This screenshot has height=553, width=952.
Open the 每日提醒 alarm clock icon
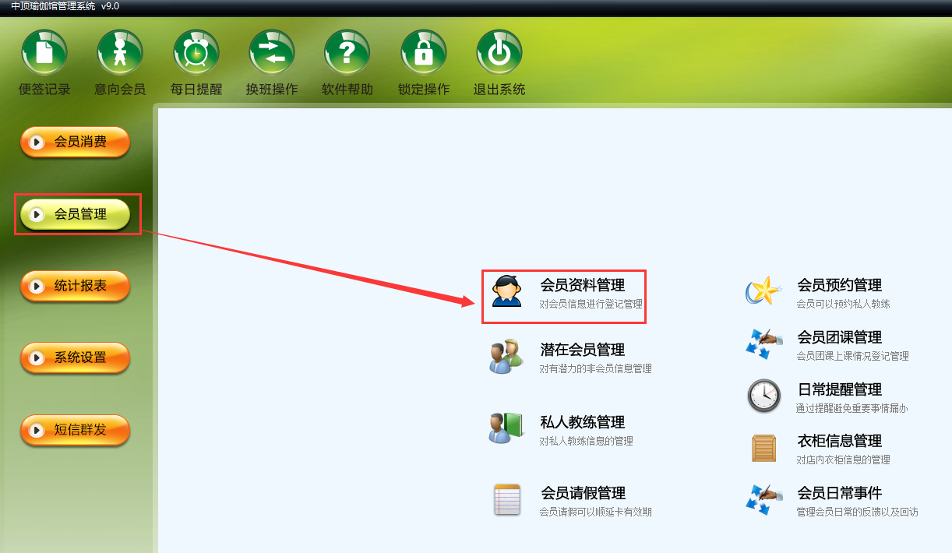tap(196, 52)
